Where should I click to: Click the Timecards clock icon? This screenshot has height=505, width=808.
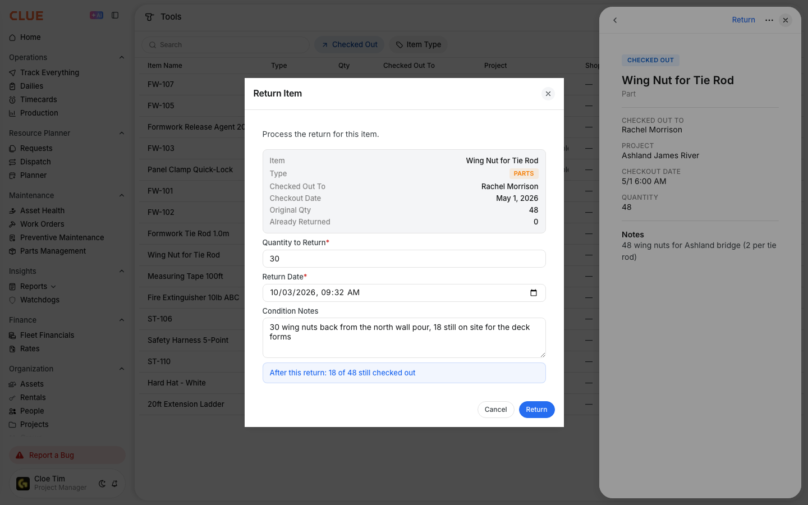click(12, 100)
